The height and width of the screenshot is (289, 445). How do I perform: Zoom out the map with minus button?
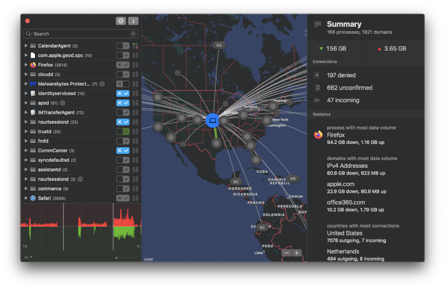[x=286, y=253]
